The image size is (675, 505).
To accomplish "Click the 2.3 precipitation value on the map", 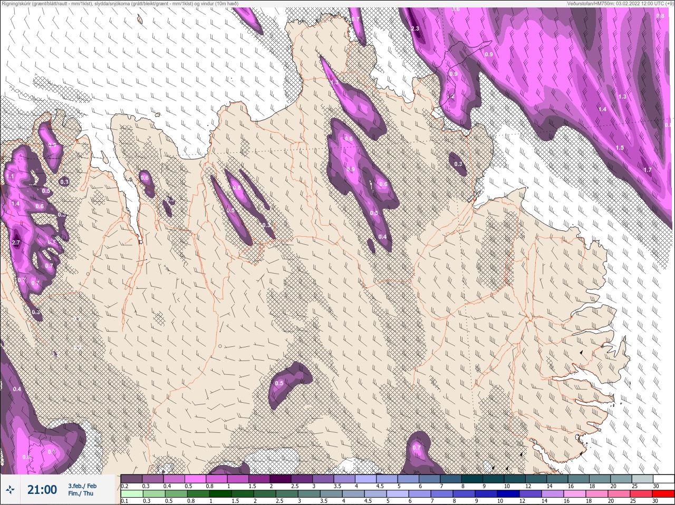I will coord(415,28).
